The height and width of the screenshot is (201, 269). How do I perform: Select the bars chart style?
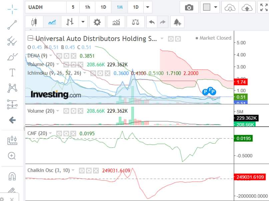(x=70, y=22)
